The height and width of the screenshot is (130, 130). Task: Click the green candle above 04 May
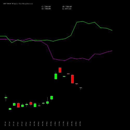(35, 105)
